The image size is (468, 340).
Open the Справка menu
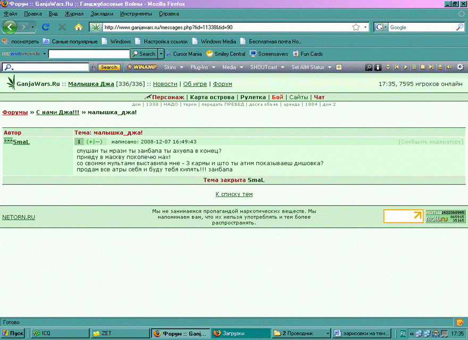click(x=169, y=14)
